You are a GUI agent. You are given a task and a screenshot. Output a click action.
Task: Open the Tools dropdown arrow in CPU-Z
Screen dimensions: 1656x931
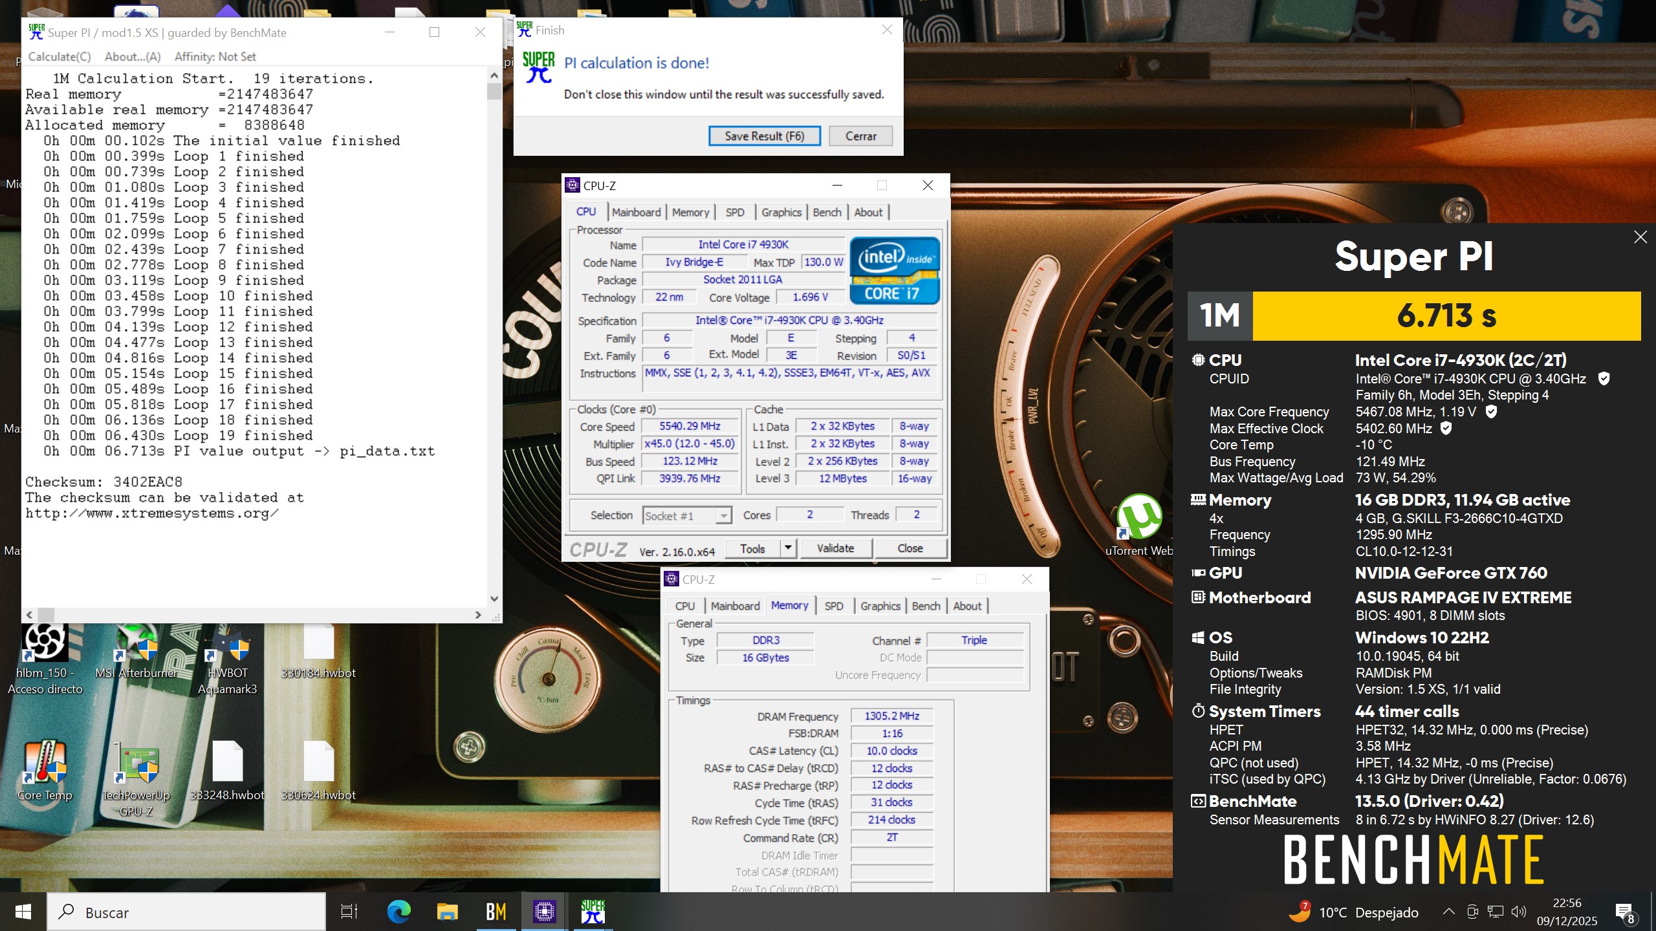click(x=788, y=548)
